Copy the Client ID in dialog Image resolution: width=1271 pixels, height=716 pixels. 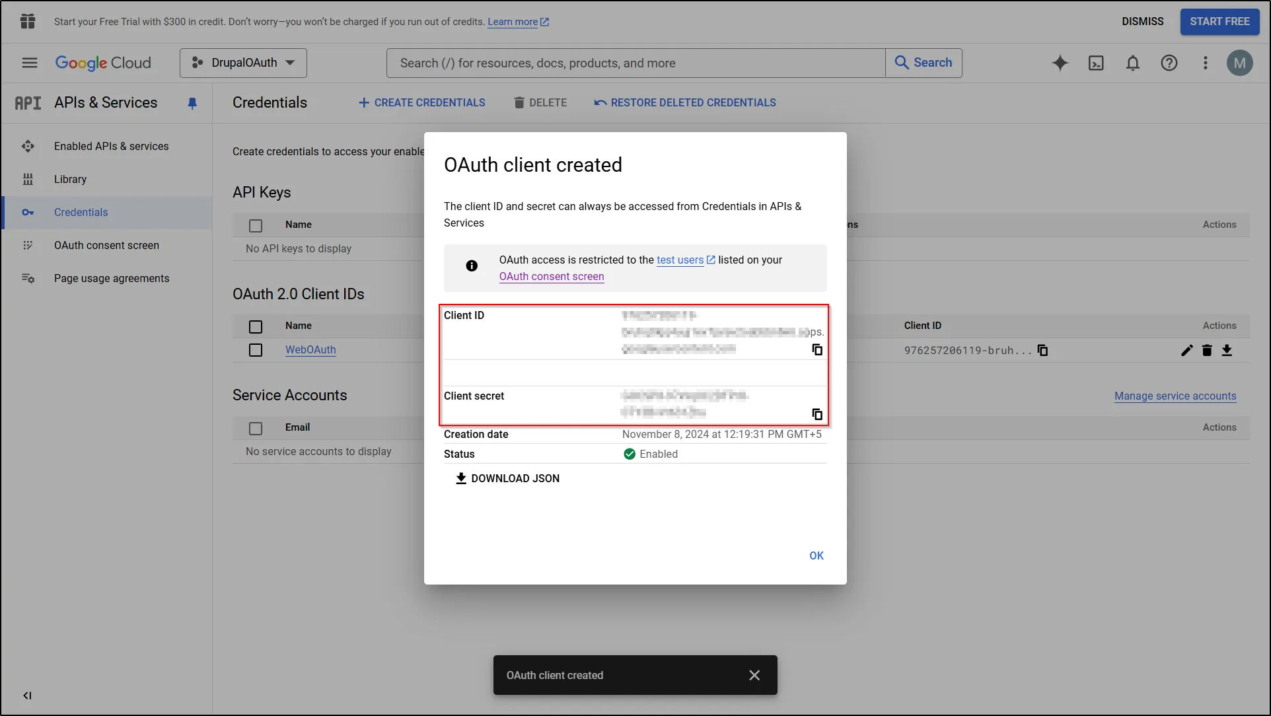(817, 349)
